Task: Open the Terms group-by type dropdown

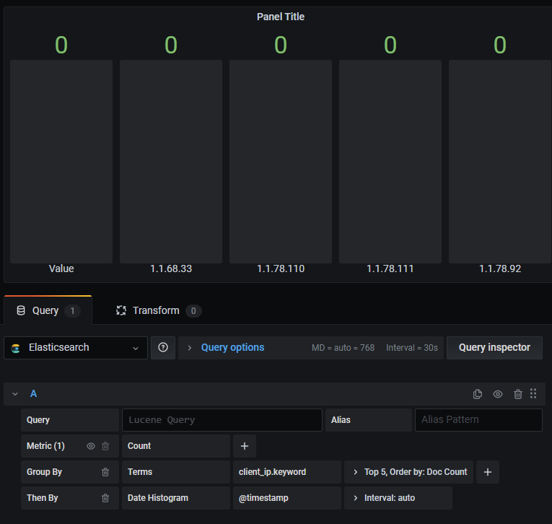Action: pyautogui.click(x=176, y=472)
